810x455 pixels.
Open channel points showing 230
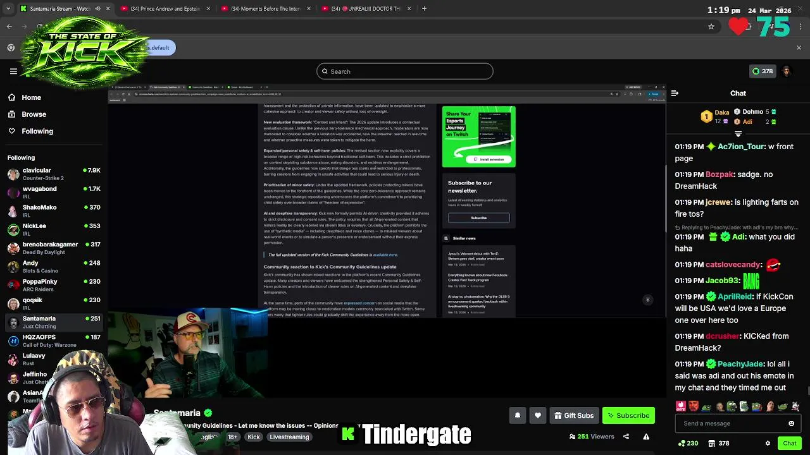click(x=688, y=444)
